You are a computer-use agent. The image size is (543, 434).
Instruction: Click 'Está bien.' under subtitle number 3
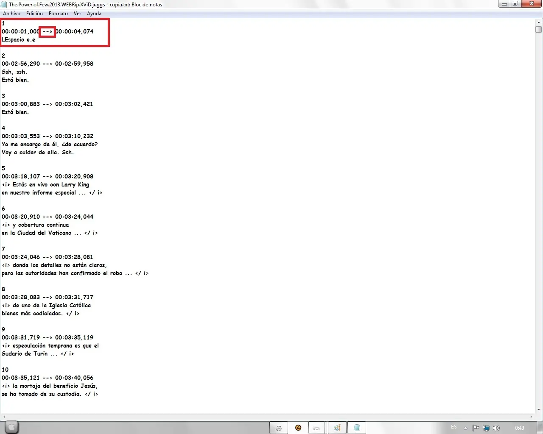(15, 112)
